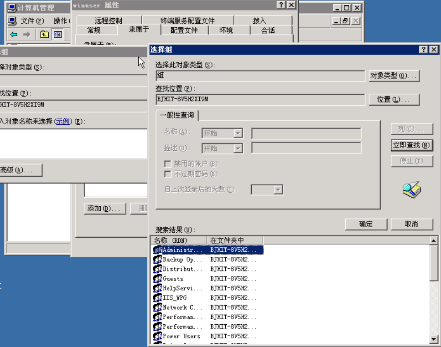Screen dimensions: 441x347
Task: Select the HelpServices group icon
Action: 157,288
